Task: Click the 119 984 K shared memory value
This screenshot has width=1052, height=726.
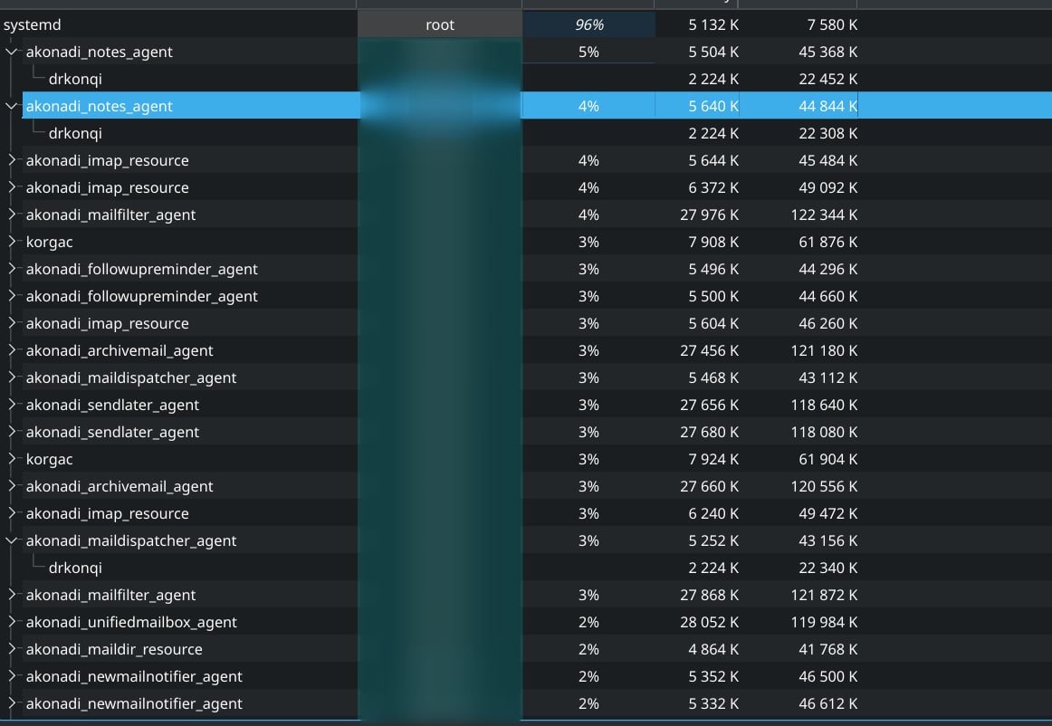Action: click(x=824, y=622)
